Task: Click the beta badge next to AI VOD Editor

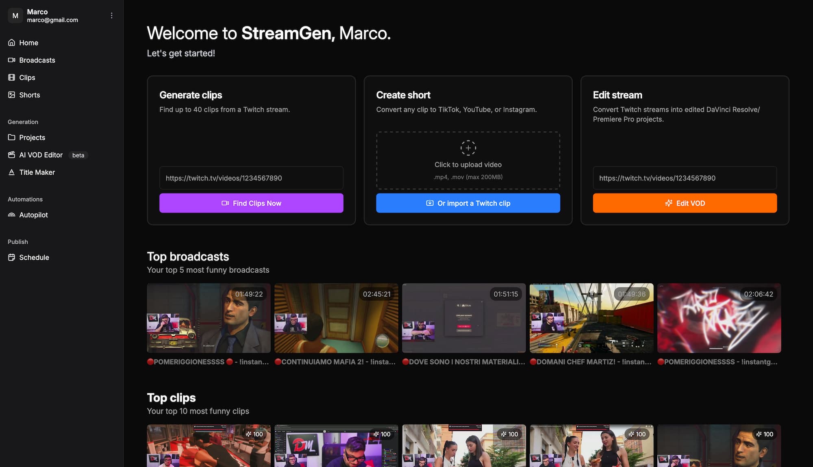Action: coord(78,155)
